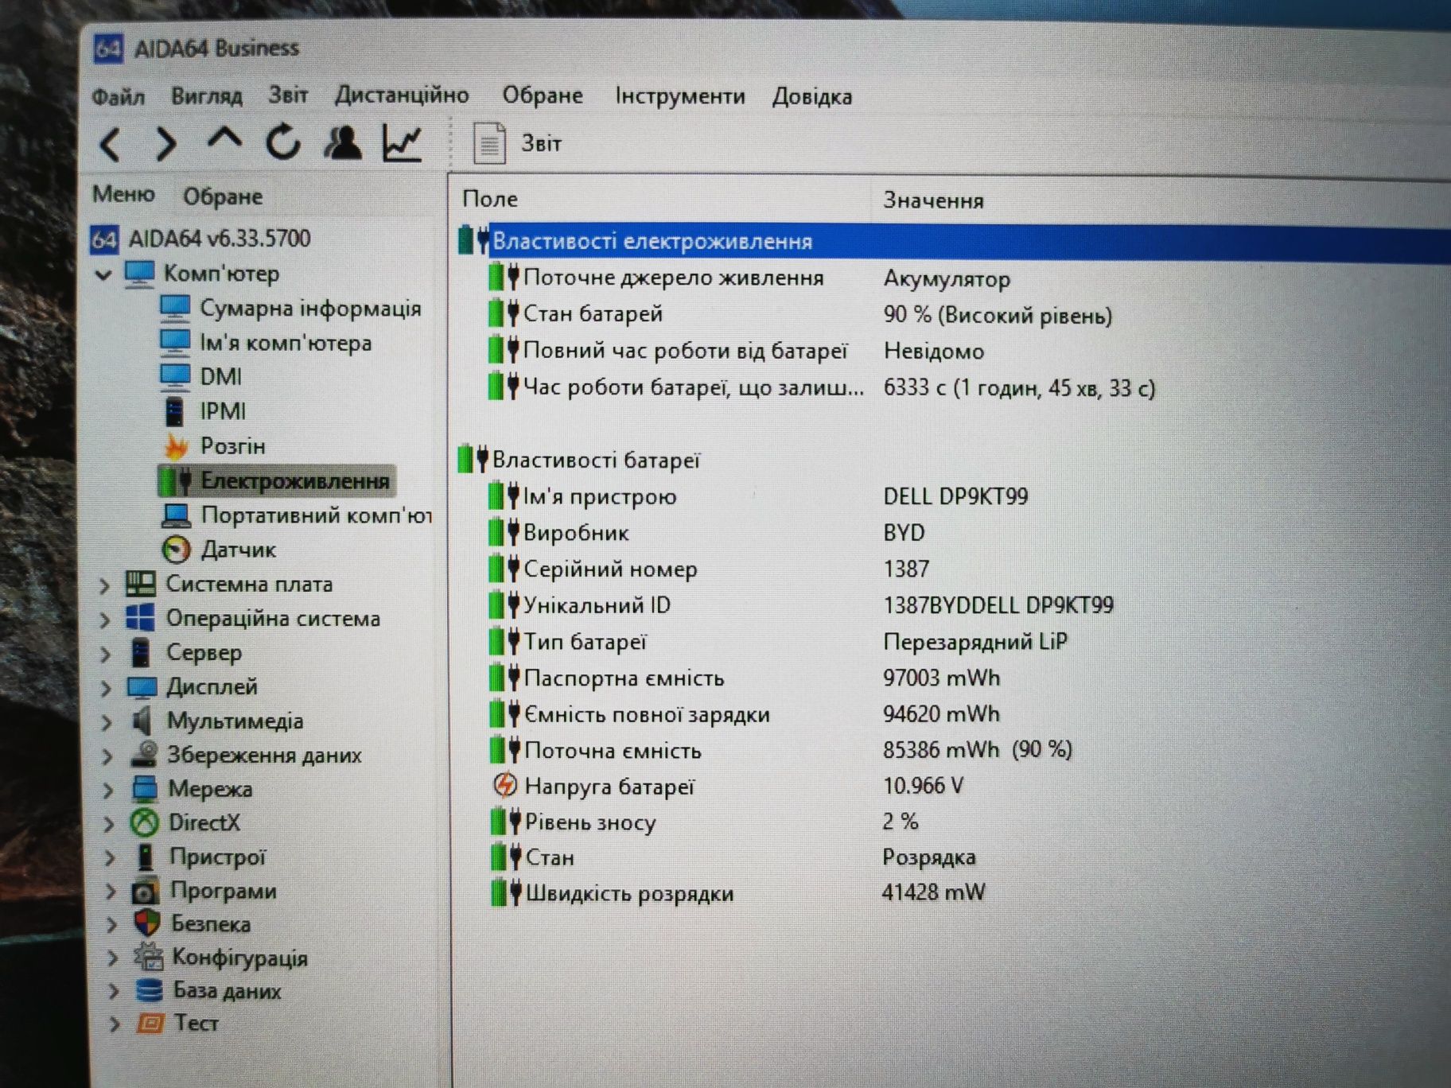Click the Звіт report button in toolbar

click(x=518, y=143)
